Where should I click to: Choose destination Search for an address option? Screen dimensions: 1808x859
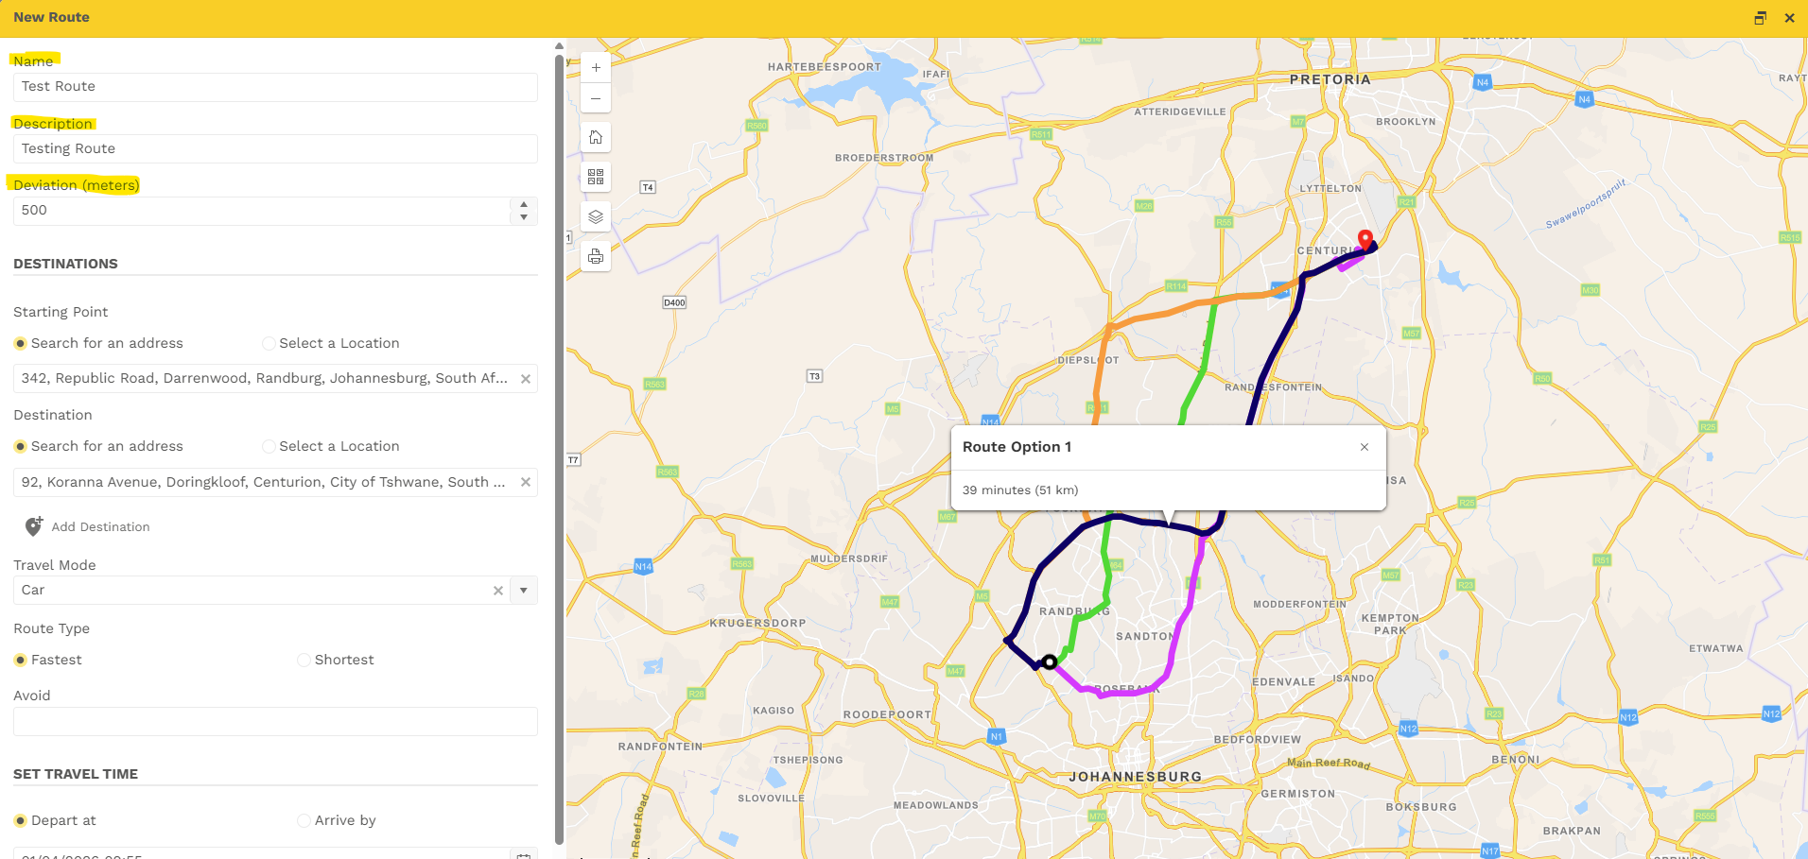pos(20,446)
